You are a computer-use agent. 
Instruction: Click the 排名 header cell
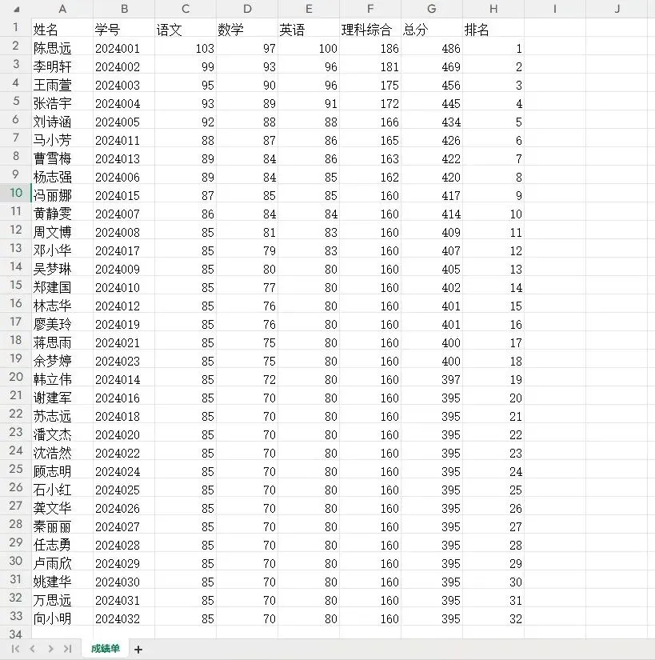(493, 29)
